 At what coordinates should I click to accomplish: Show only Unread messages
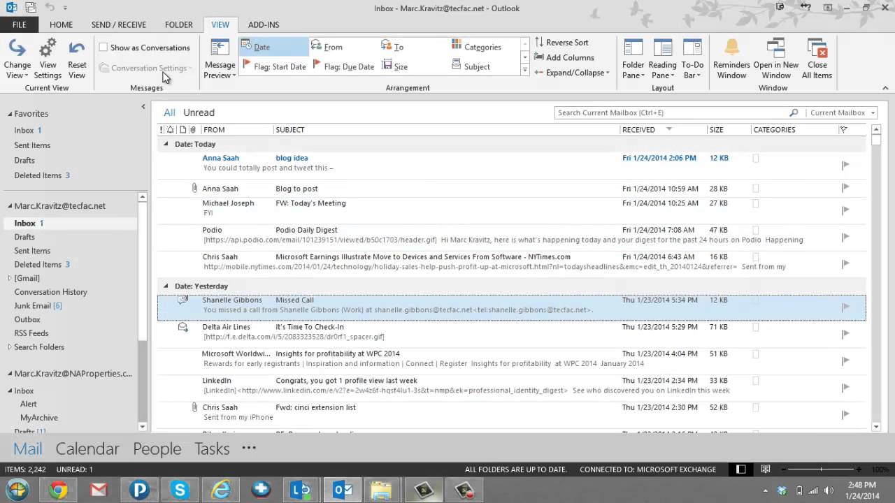[x=199, y=112]
